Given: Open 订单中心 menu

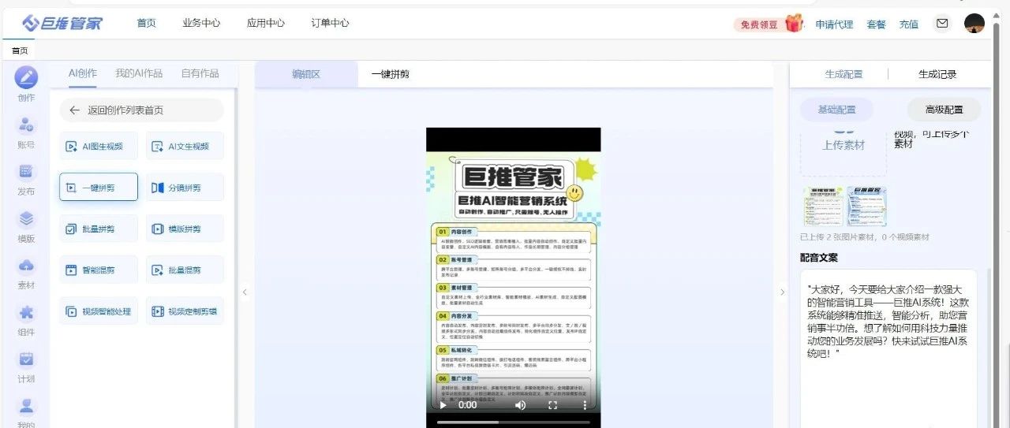Looking at the screenshot, I should tap(331, 24).
